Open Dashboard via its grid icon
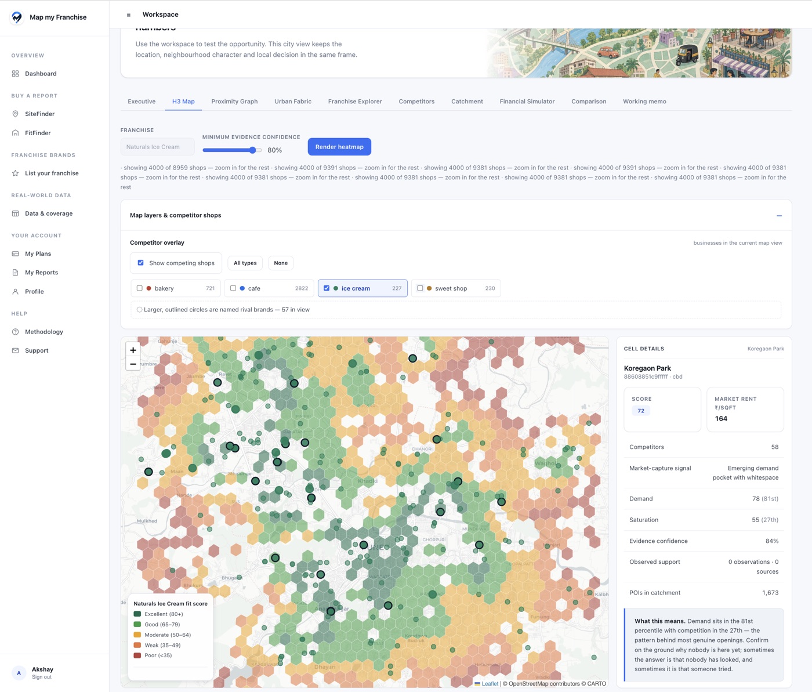The height and width of the screenshot is (692, 812). tap(16, 74)
